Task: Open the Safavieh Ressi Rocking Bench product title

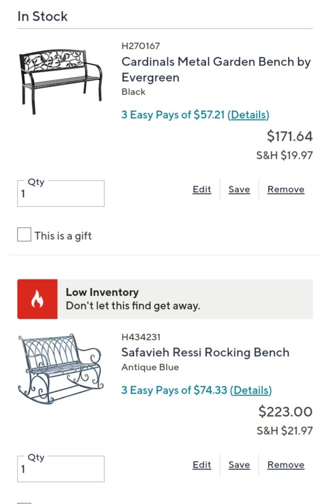Action: tap(206, 352)
